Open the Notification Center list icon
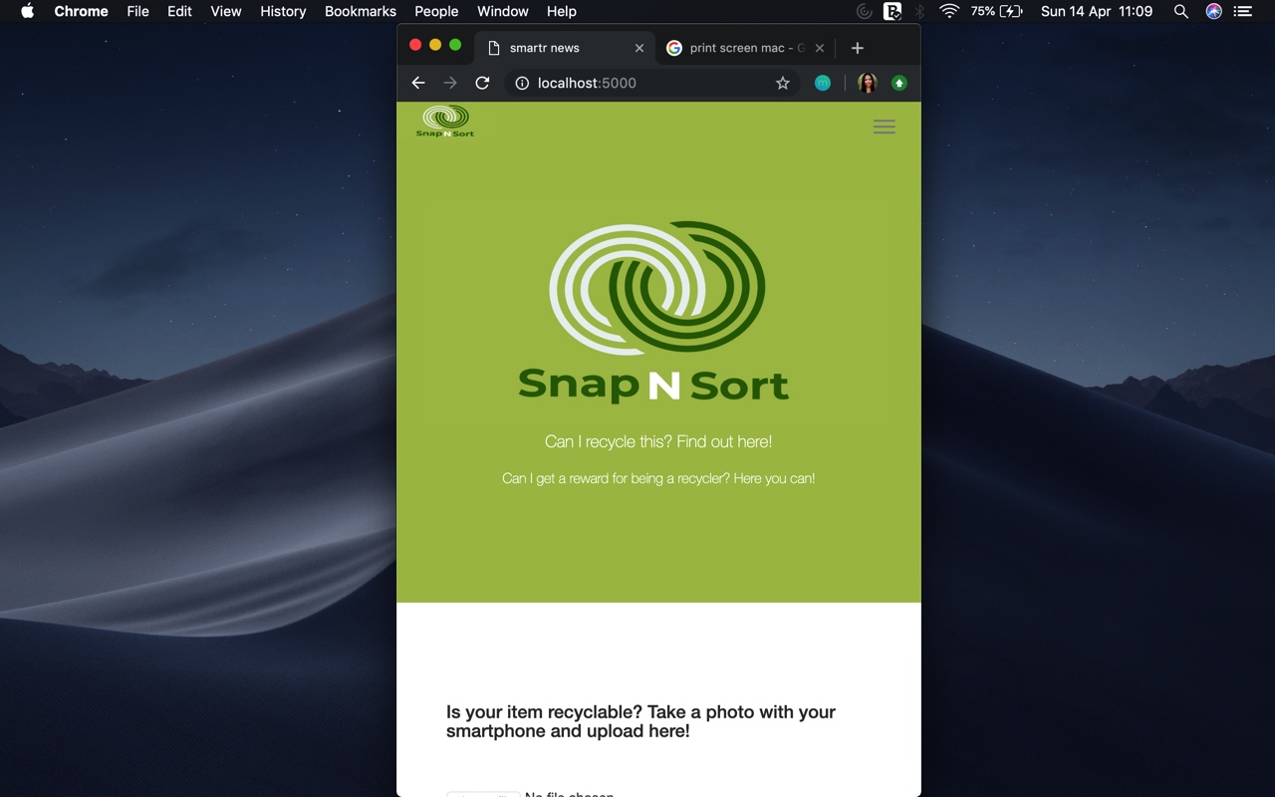The height and width of the screenshot is (797, 1275). 1242,11
